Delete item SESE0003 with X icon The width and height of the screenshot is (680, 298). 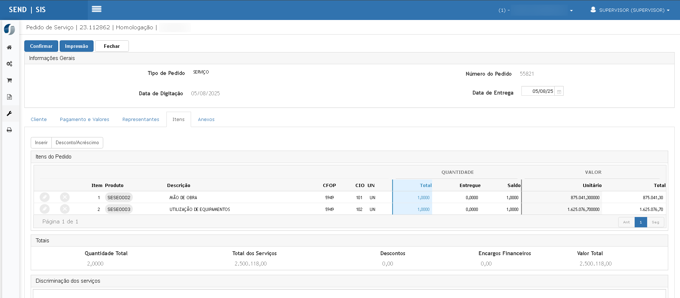tap(65, 209)
